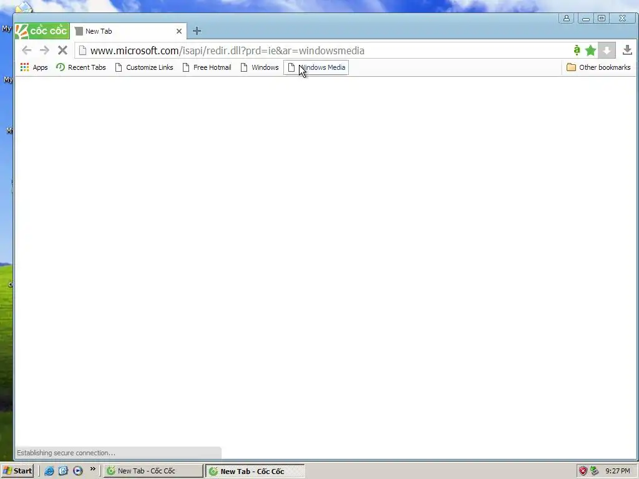Screen dimensions: 639x479
Task: Open the network connection tray icon
Action: click(x=595, y=471)
